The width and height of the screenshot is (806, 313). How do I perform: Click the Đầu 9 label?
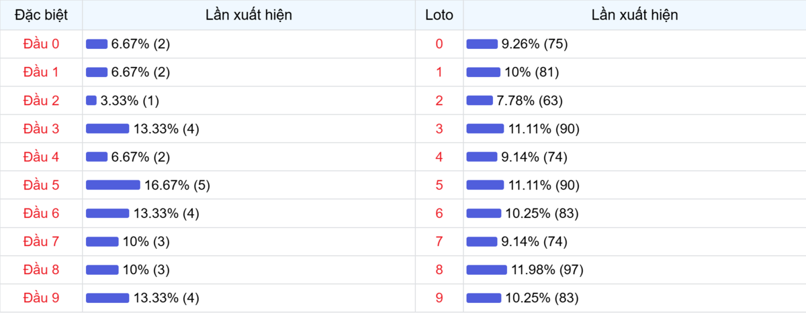tap(41, 298)
